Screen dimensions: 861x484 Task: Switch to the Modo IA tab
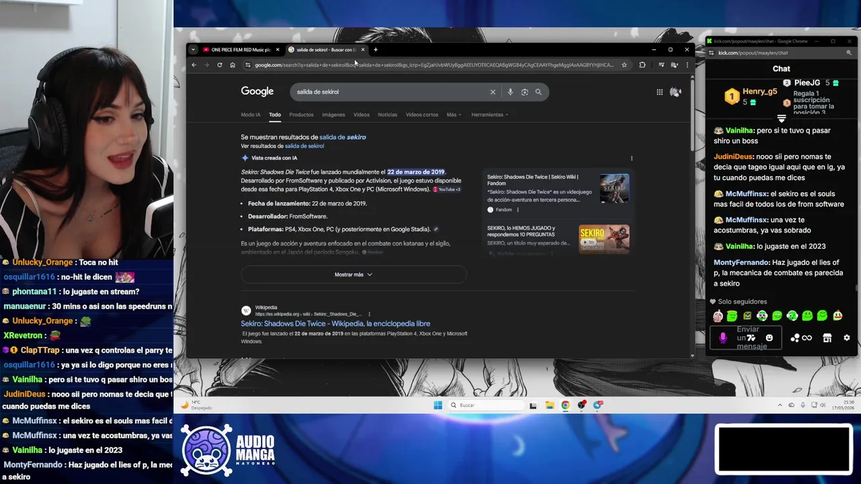250,115
